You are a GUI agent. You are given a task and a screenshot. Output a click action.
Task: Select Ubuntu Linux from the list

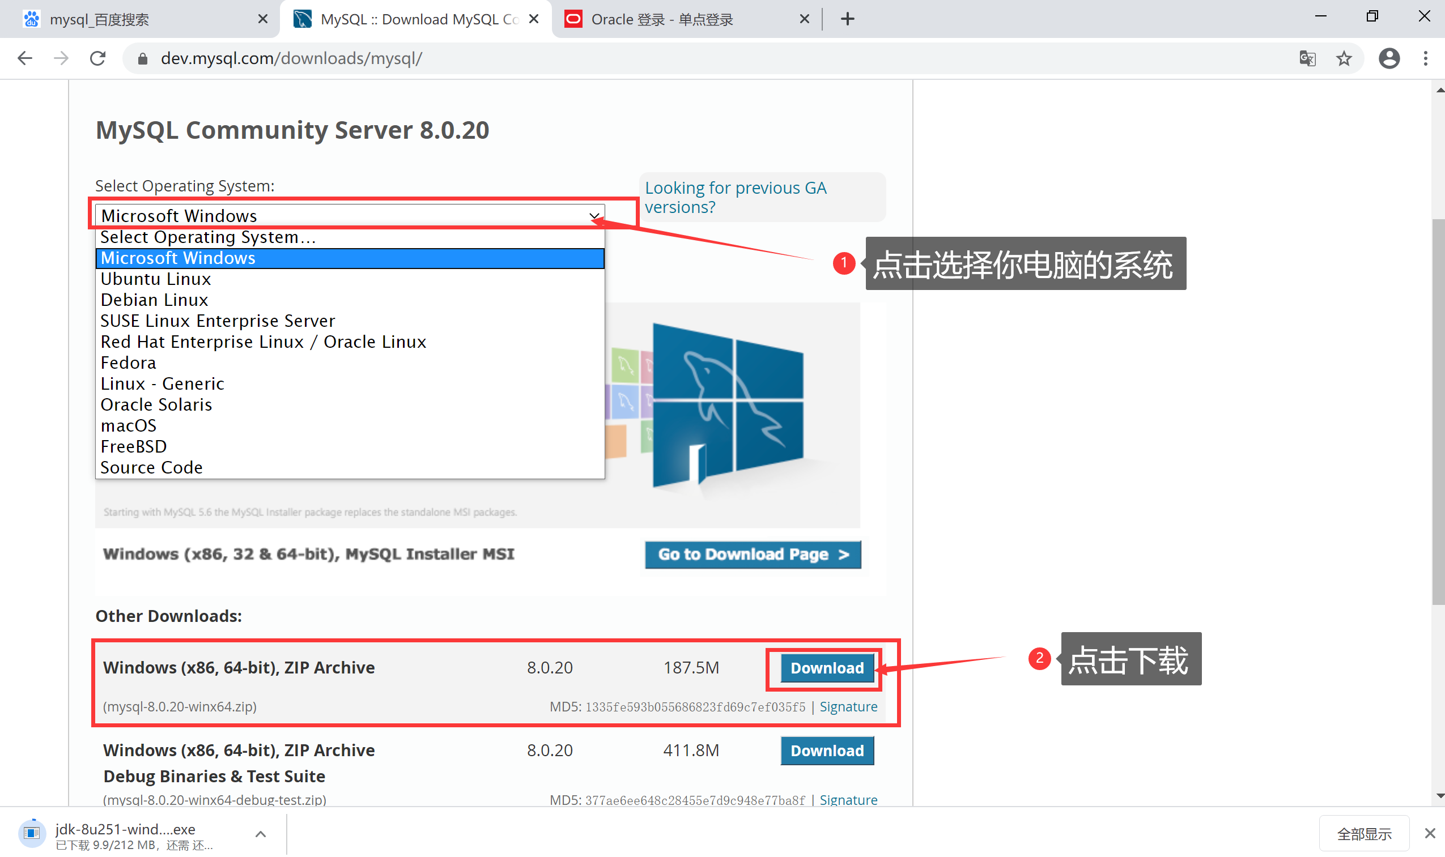pyautogui.click(x=156, y=279)
